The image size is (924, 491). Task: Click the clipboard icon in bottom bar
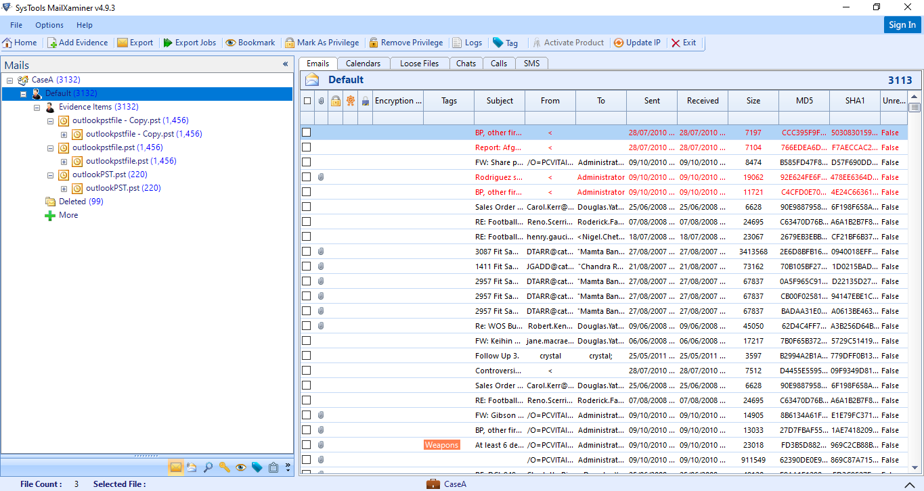point(273,467)
